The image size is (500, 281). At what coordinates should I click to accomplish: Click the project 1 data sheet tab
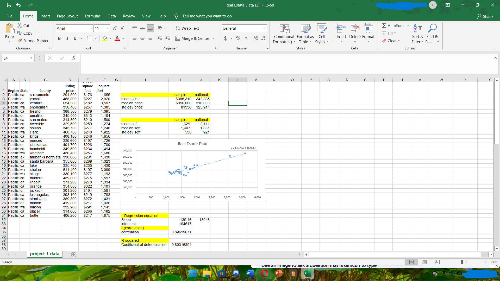tap(44, 254)
